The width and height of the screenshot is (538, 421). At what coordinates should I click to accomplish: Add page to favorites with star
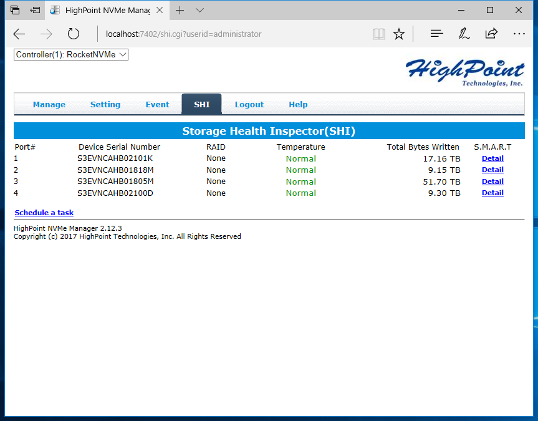click(399, 34)
